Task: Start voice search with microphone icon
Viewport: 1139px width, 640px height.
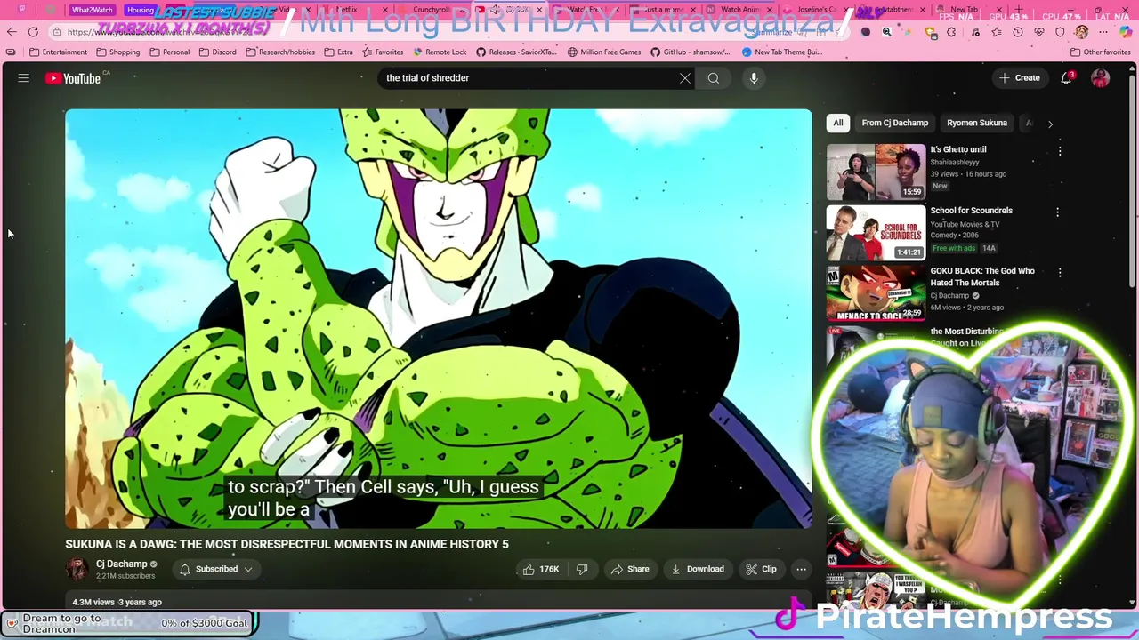Action: [754, 78]
